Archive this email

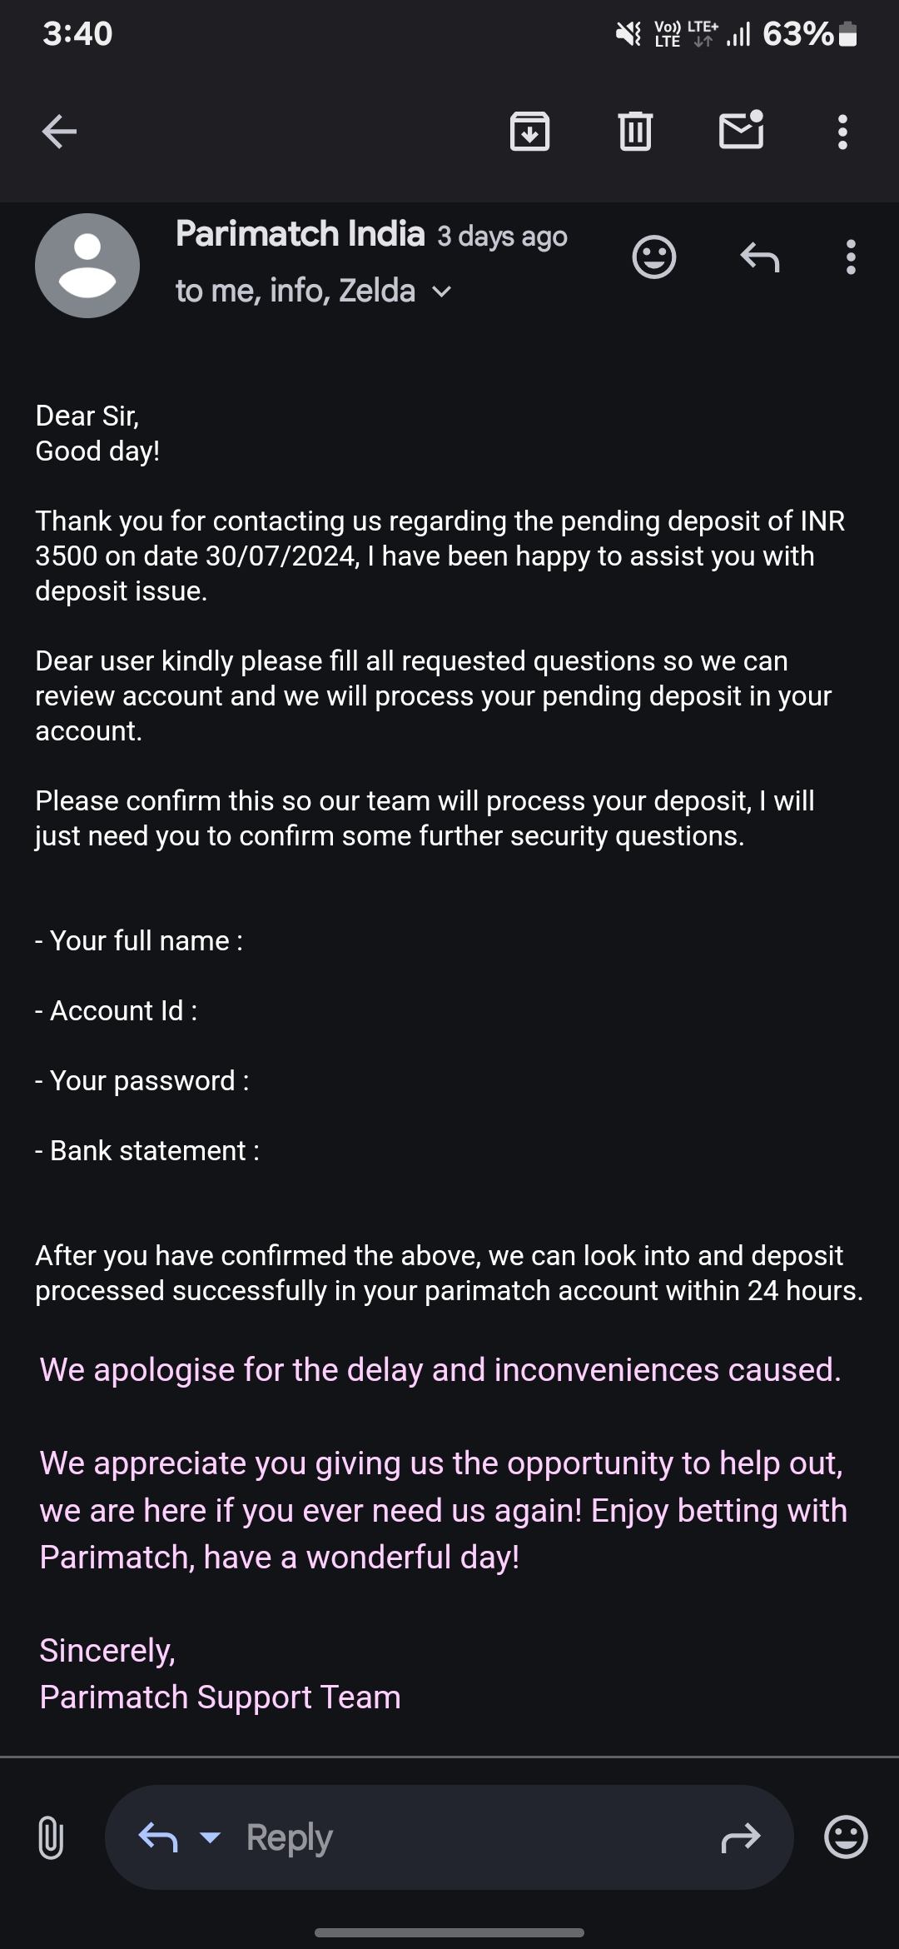click(x=529, y=132)
